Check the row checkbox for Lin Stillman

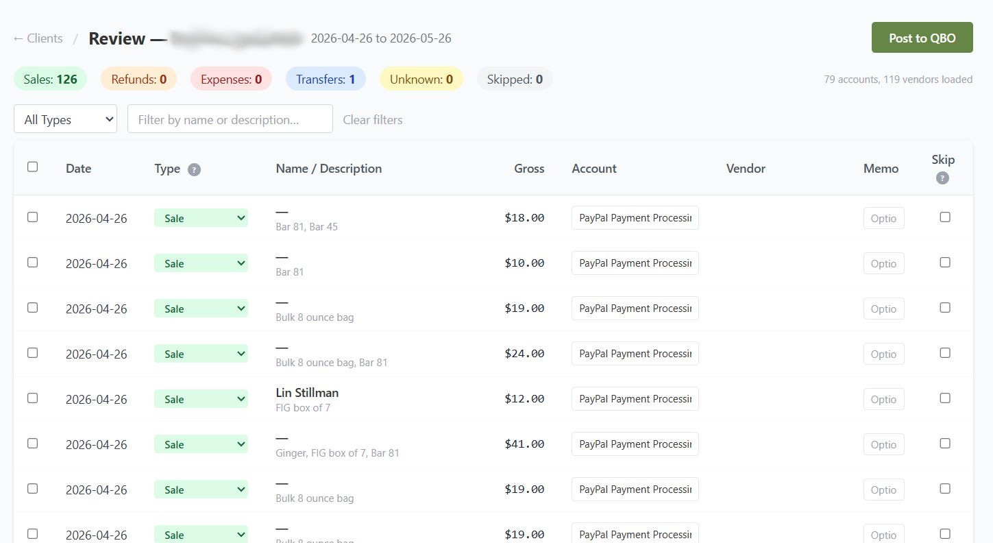(32, 398)
